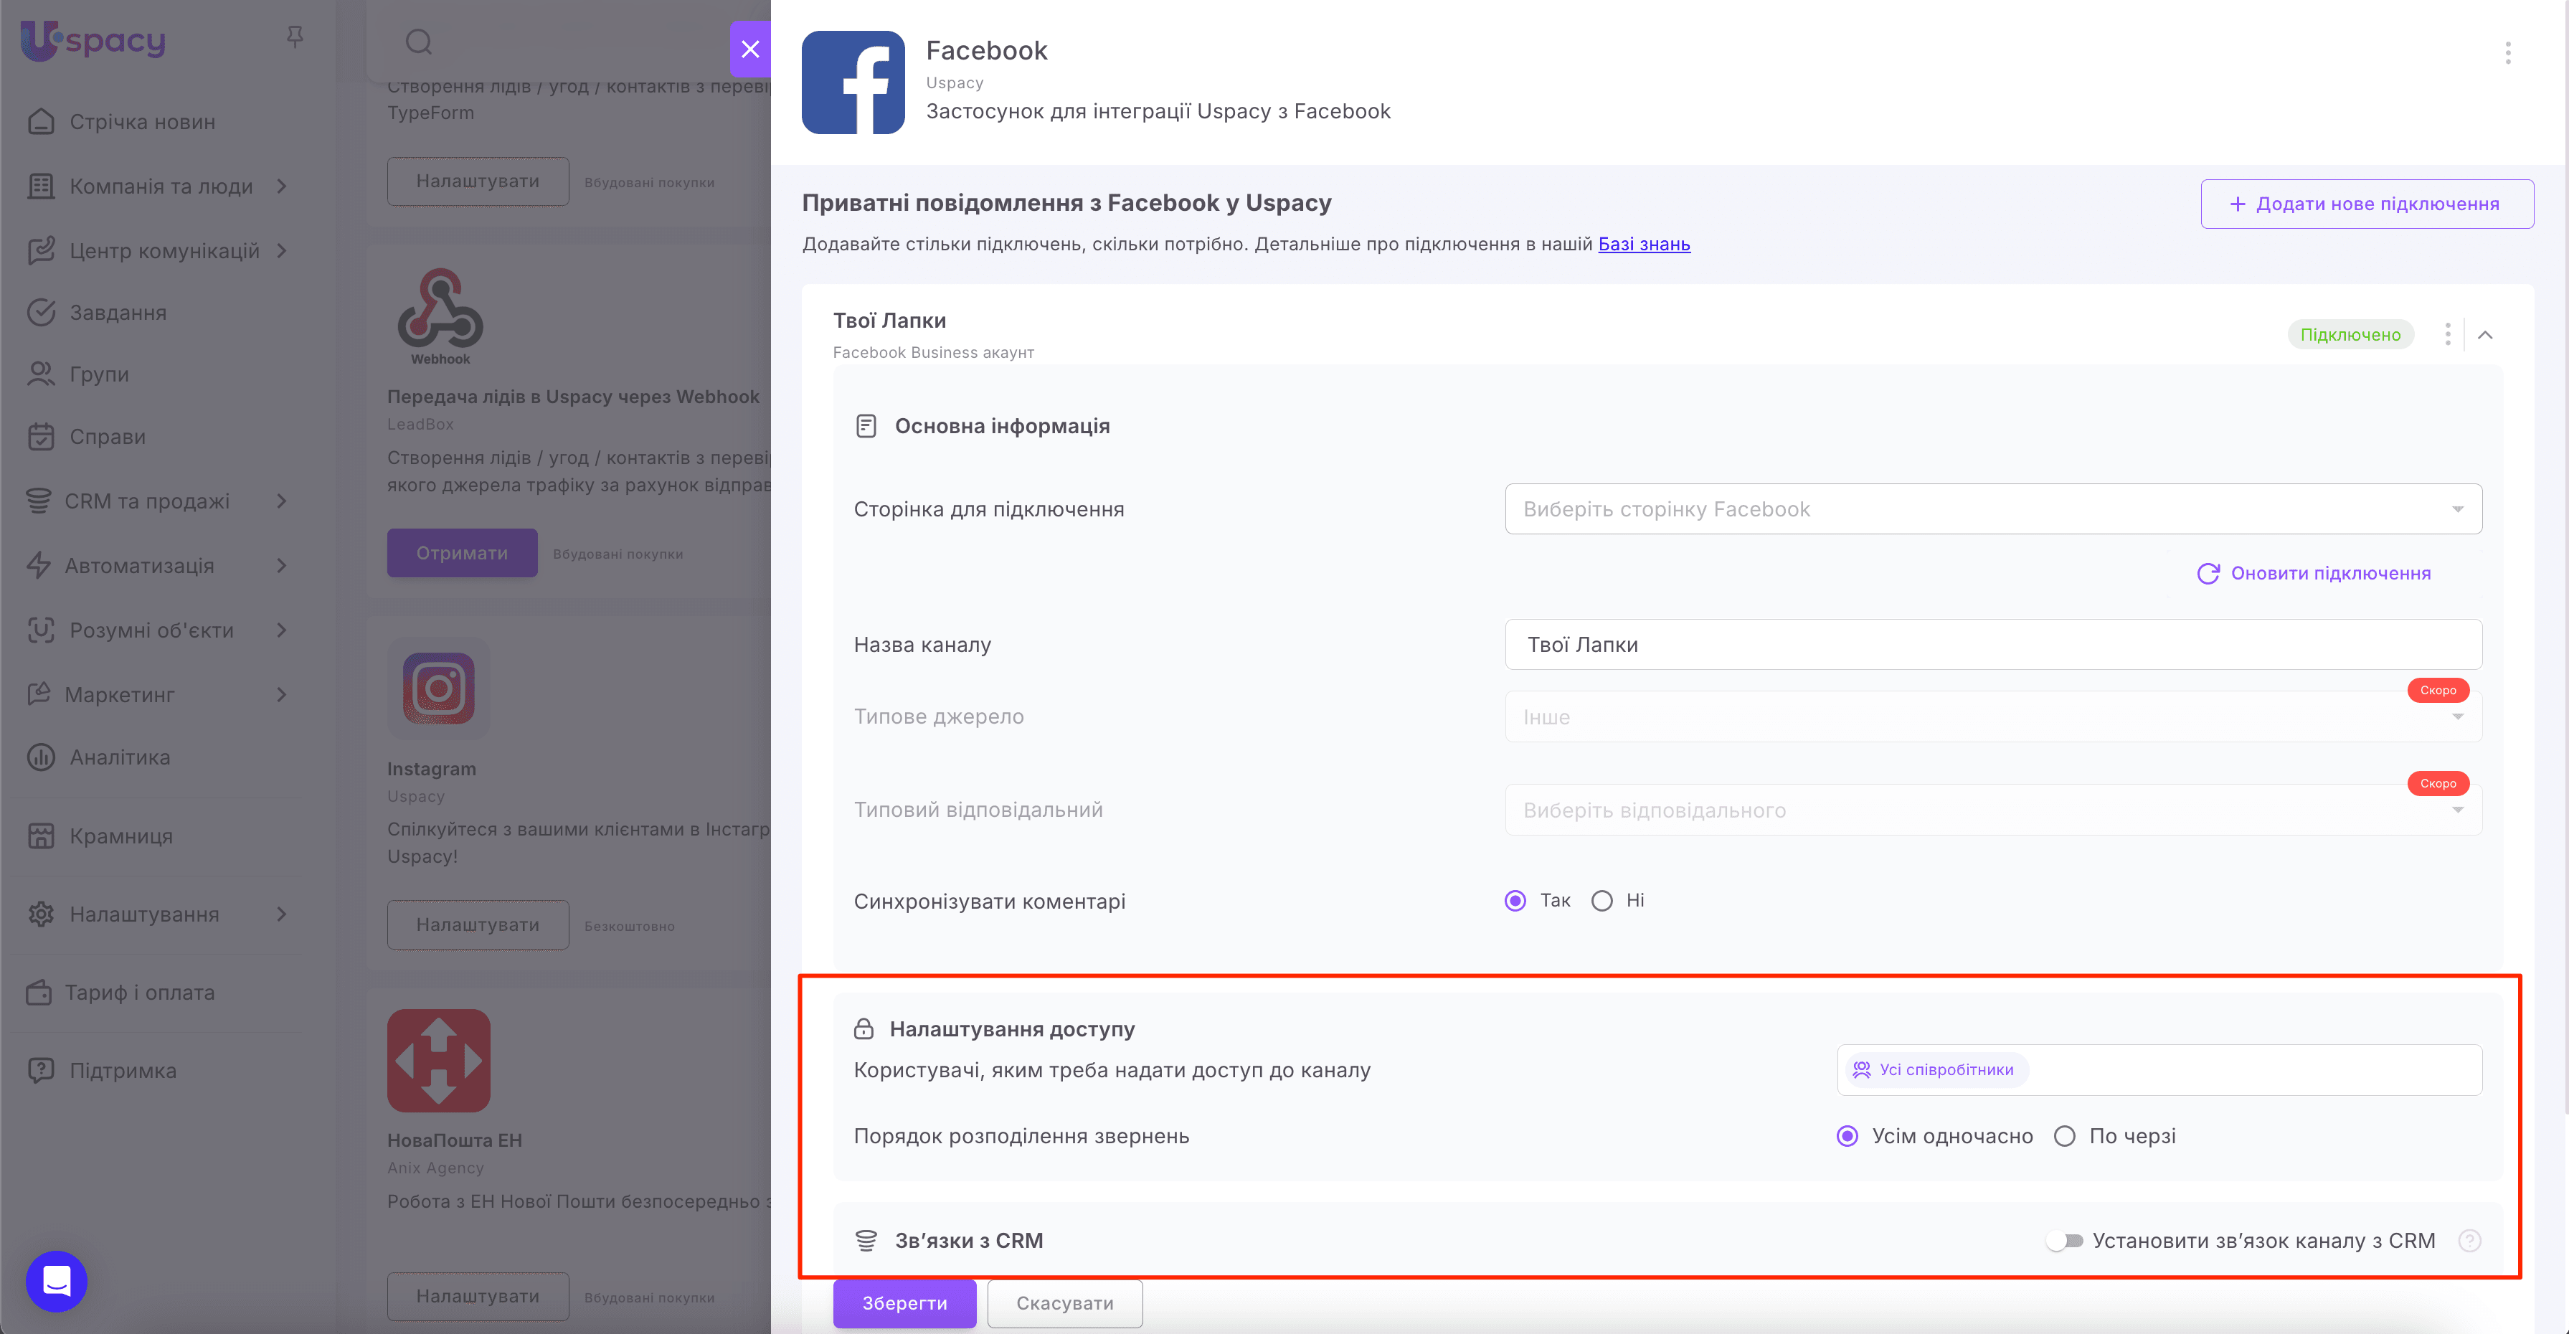
Task: Enable Установити зв'язок каналу з CRM switch
Action: tap(2064, 1240)
